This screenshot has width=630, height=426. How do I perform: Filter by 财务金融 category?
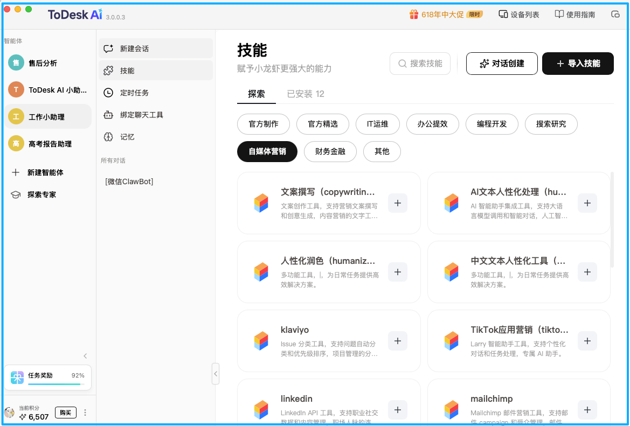click(x=330, y=151)
